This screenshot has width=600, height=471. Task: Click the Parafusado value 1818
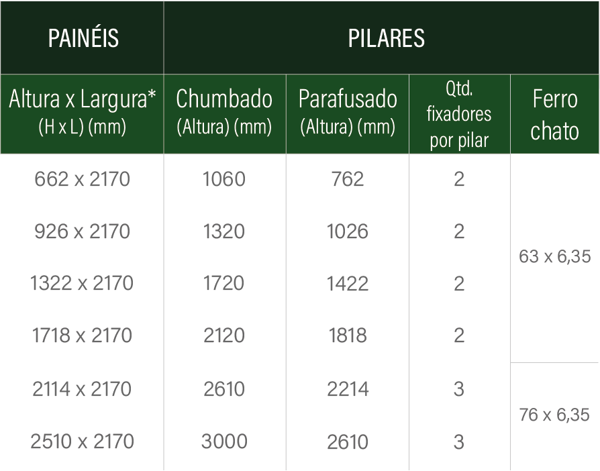tap(348, 335)
